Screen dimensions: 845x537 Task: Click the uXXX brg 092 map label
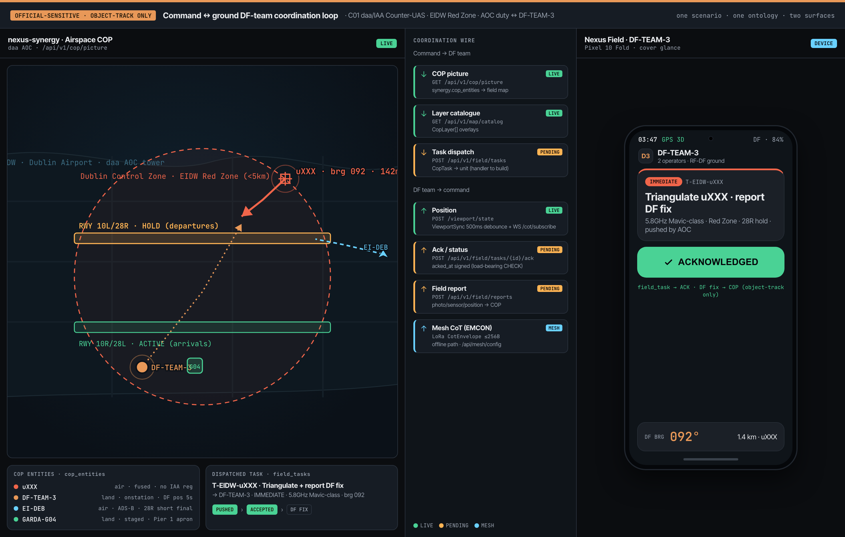pyautogui.click(x=346, y=171)
